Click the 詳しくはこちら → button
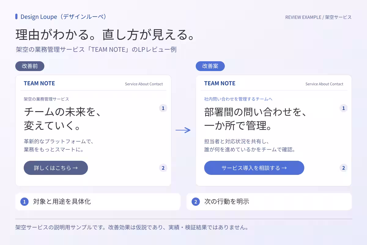The height and width of the screenshot is (245, 367). [56, 168]
